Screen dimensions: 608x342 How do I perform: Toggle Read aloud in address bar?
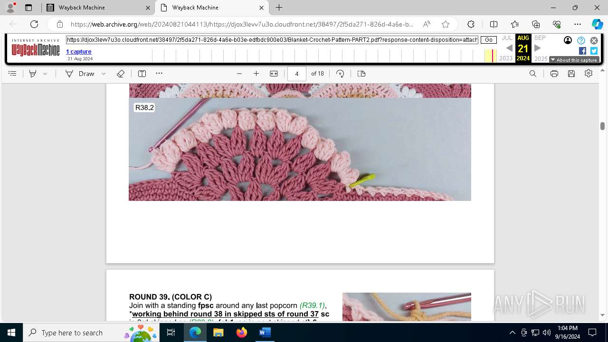[x=427, y=24]
